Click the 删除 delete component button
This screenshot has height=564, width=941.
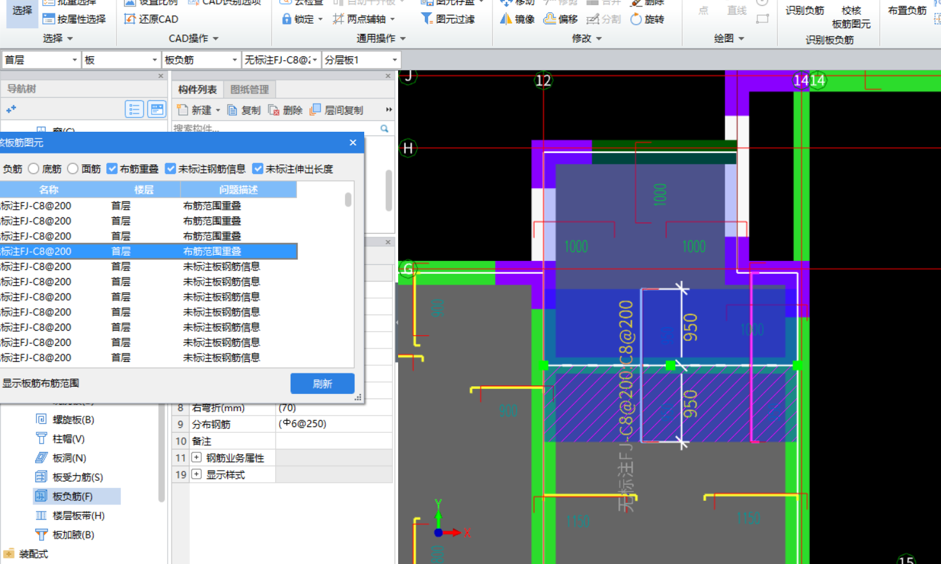(x=286, y=110)
